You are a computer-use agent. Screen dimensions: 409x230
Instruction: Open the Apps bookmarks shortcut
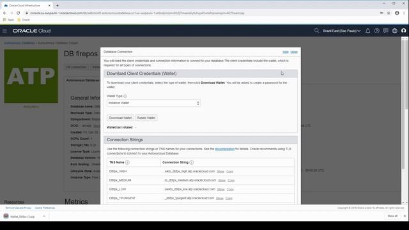click(x=8, y=20)
